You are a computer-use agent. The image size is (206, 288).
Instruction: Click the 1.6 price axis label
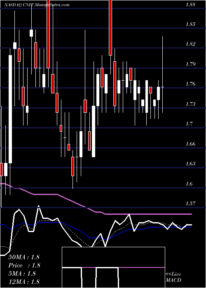tap(189, 183)
